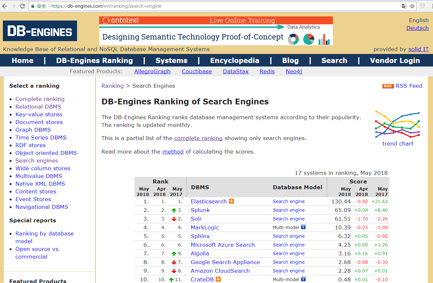This screenshot has height=283, width=433.
Task: Select Wide column stores ranking
Action: pyautogui.click(x=43, y=168)
